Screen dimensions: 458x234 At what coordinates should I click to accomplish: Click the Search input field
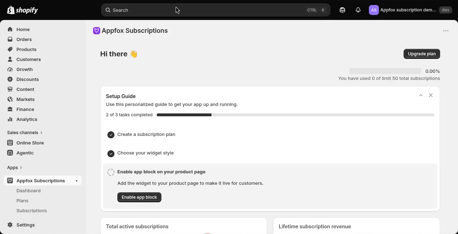(216, 10)
